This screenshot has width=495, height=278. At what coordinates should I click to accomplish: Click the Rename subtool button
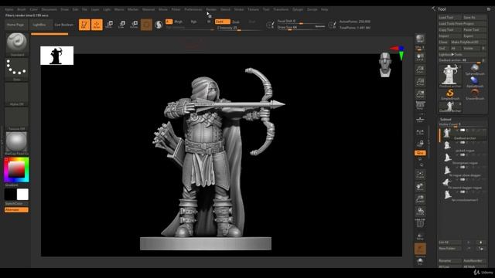(450, 261)
